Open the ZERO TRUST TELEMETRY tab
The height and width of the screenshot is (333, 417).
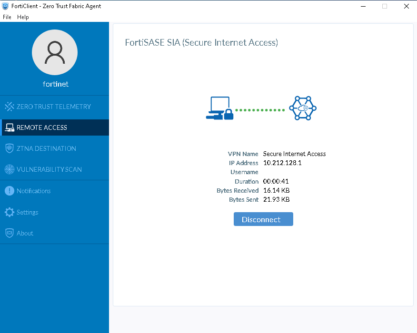[x=55, y=107]
